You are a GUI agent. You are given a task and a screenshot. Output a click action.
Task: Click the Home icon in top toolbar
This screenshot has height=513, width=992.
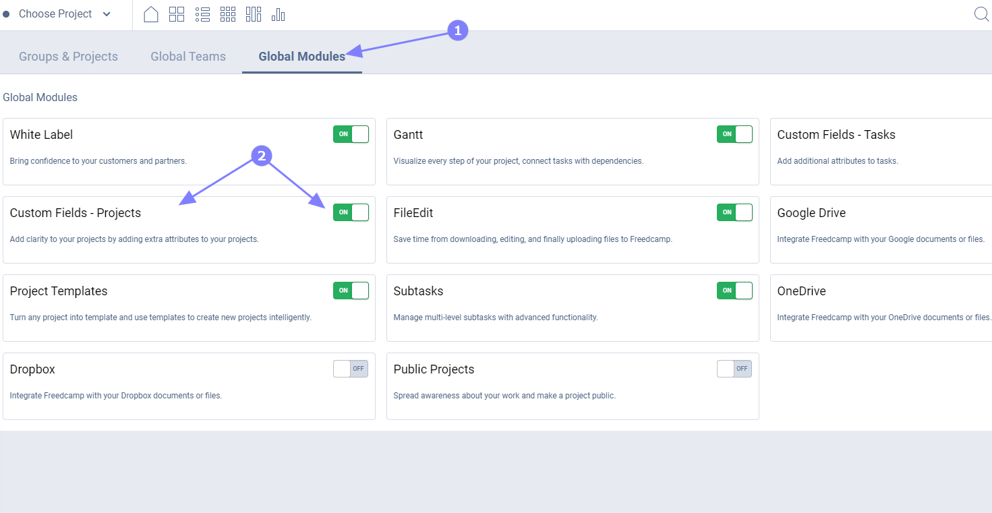click(x=151, y=14)
